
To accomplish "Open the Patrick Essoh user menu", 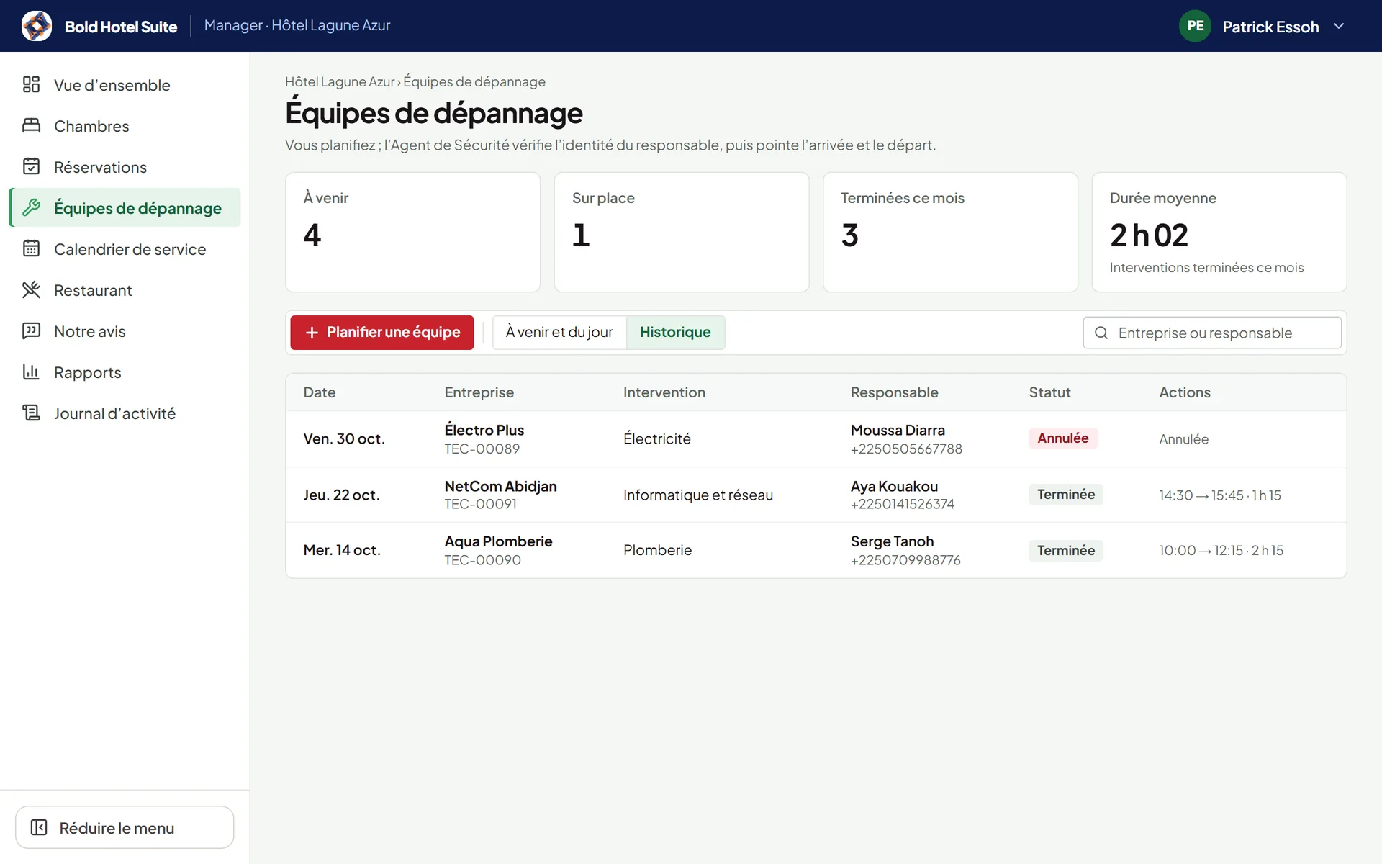I will pyautogui.click(x=1262, y=26).
